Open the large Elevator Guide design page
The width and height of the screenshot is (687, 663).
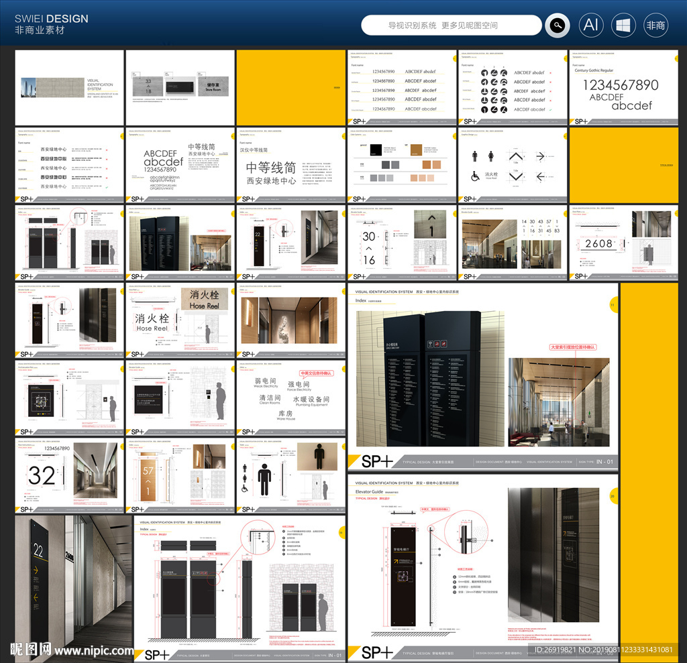[483, 568]
